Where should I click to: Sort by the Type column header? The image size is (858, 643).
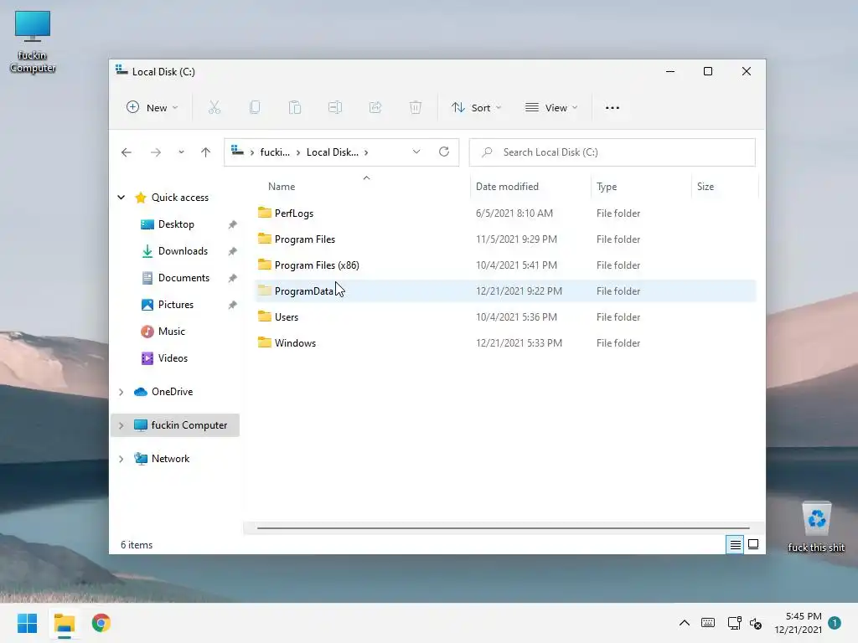607,187
